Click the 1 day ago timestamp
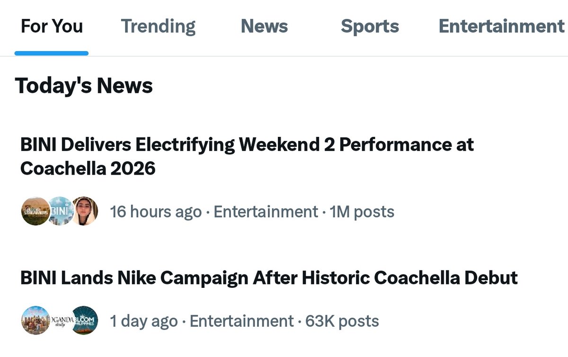Viewport: 568px width, 357px height. click(144, 321)
